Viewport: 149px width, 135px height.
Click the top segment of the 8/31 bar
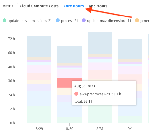(x=100, y=43)
